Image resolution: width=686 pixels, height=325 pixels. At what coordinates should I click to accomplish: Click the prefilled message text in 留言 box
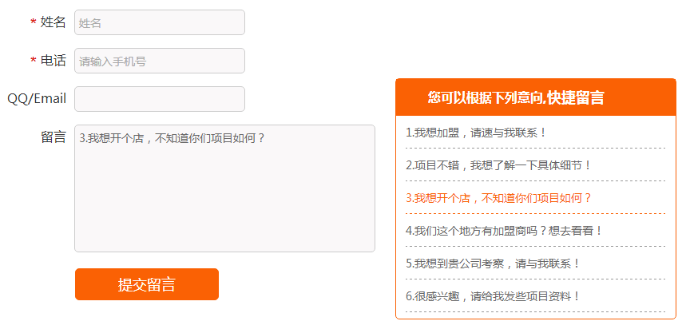click(172, 138)
